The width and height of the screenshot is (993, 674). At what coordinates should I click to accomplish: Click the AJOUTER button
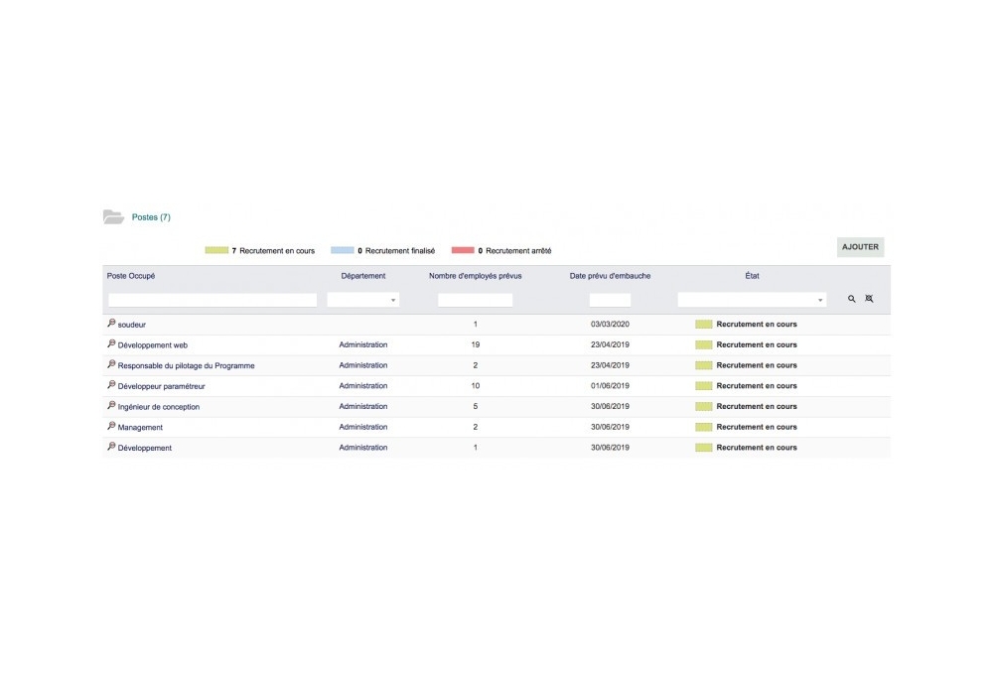[x=859, y=246]
